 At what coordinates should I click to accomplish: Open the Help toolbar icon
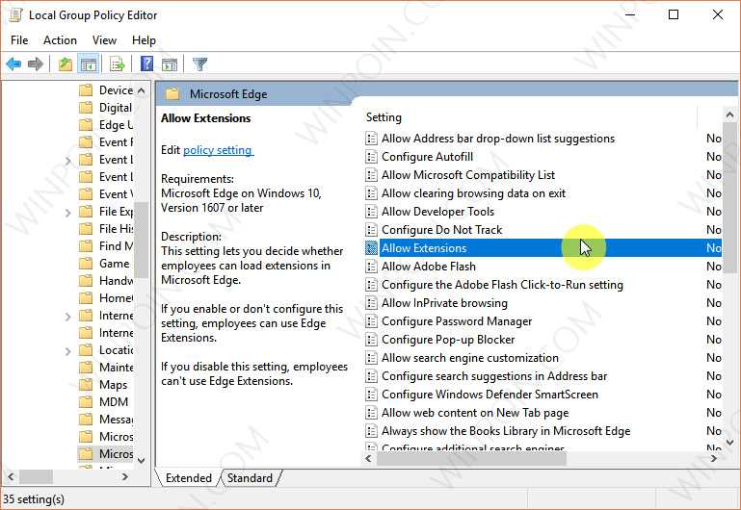[147, 64]
